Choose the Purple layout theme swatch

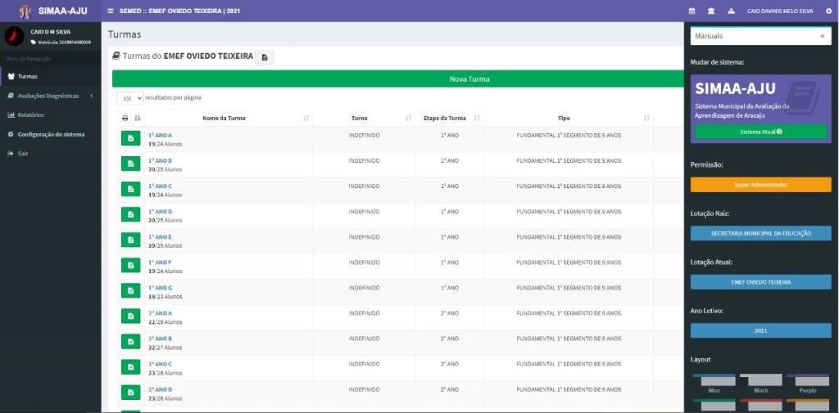(807, 383)
